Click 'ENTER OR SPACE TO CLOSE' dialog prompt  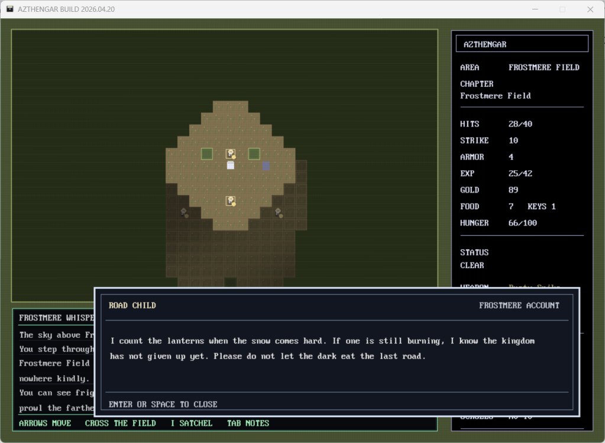(x=163, y=404)
